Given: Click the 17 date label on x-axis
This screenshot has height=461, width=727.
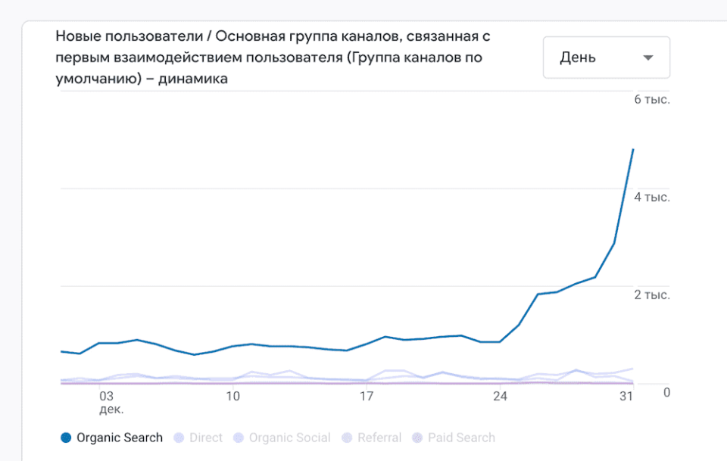Looking at the screenshot, I should coord(367,396).
